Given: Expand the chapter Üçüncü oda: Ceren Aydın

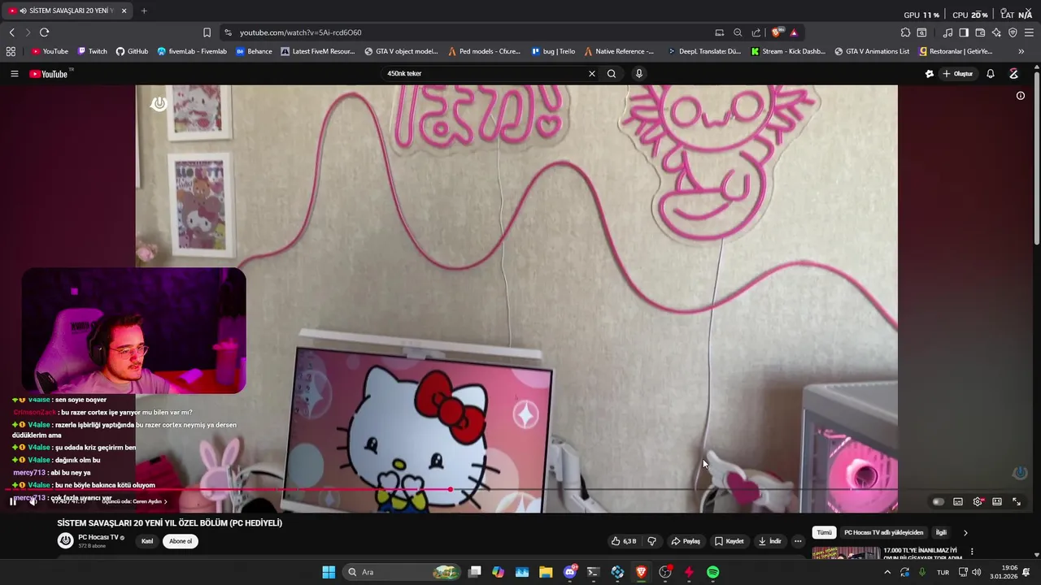Looking at the screenshot, I should click(134, 501).
